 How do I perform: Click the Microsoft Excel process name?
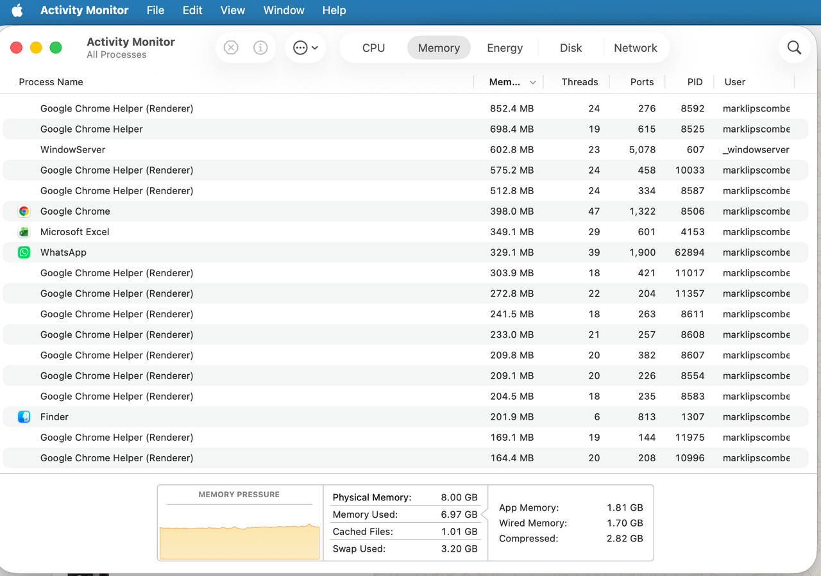(x=75, y=232)
